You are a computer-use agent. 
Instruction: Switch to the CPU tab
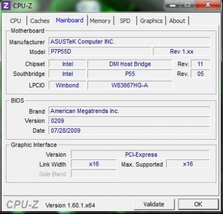(x=16, y=21)
